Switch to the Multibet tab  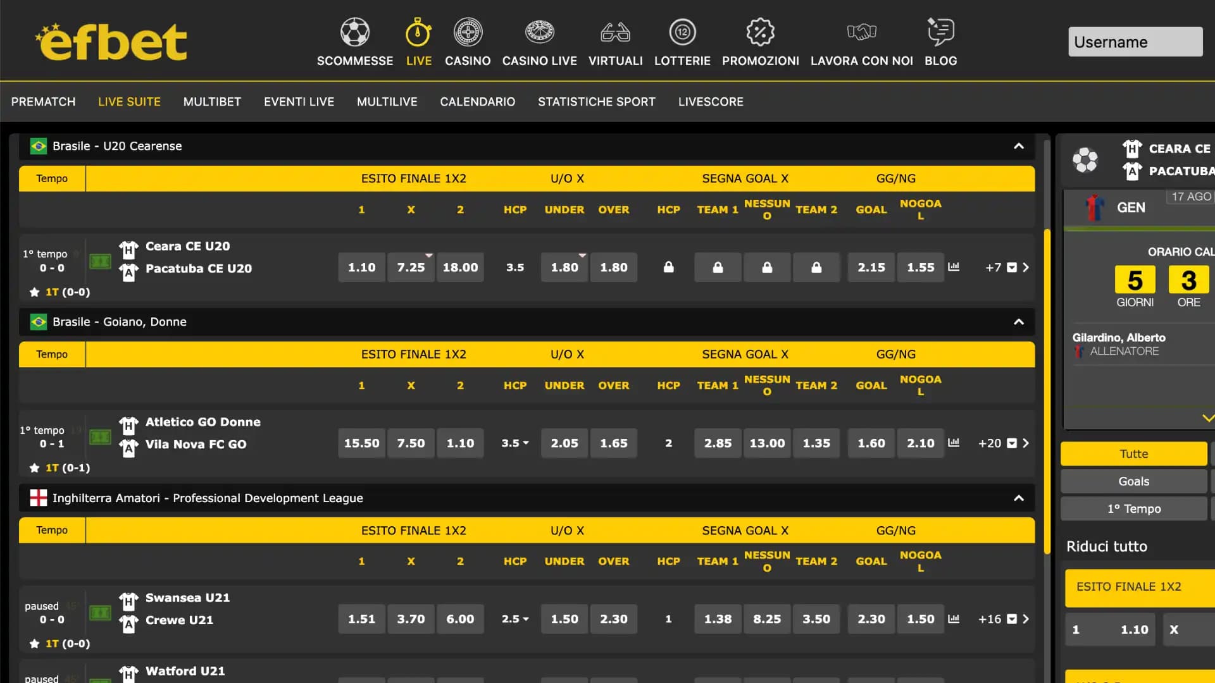[212, 102]
